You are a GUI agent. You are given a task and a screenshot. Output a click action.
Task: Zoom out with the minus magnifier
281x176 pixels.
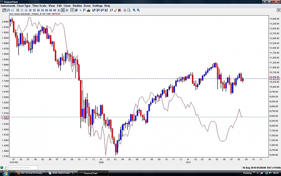(x=138, y=10)
